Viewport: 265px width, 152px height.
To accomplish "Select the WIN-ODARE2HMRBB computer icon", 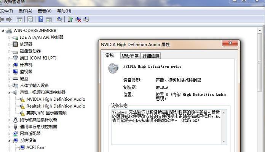I will coord(9,30).
